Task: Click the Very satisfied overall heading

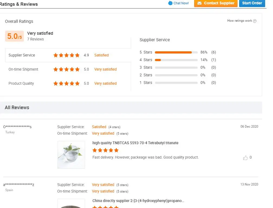Action: coord(40,33)
